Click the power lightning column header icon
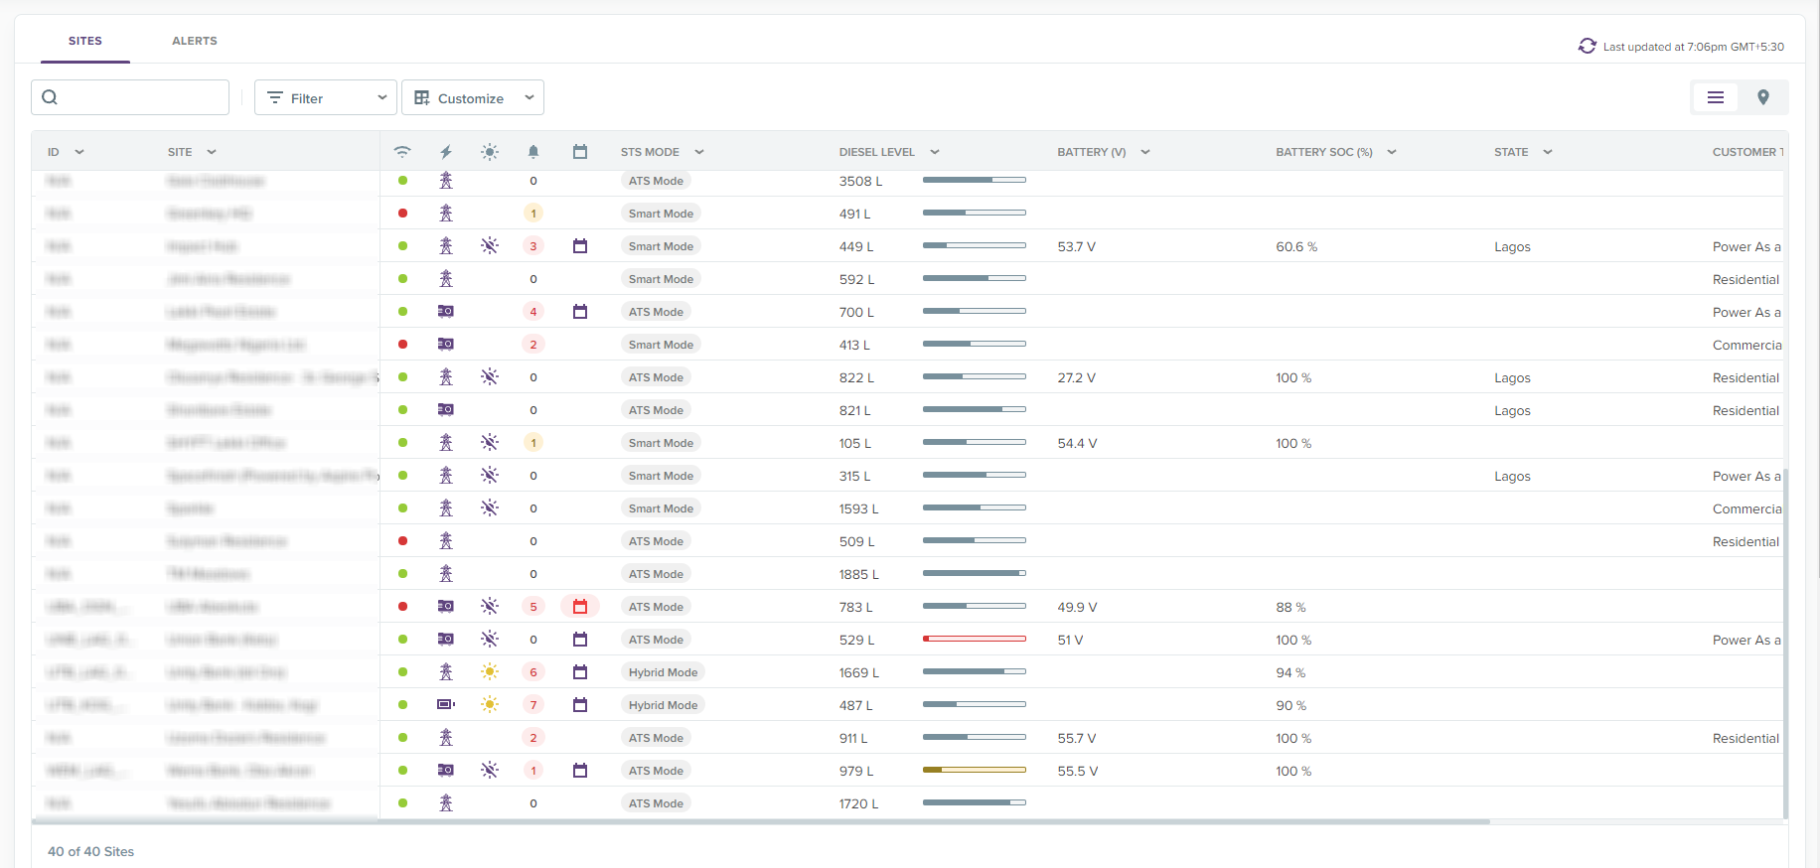Screen dimensions: 1820x868 point(446,152)
